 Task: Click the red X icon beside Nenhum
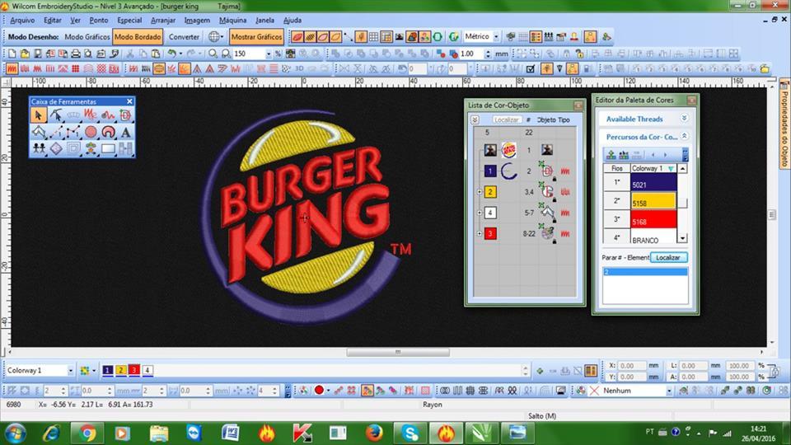594,391
